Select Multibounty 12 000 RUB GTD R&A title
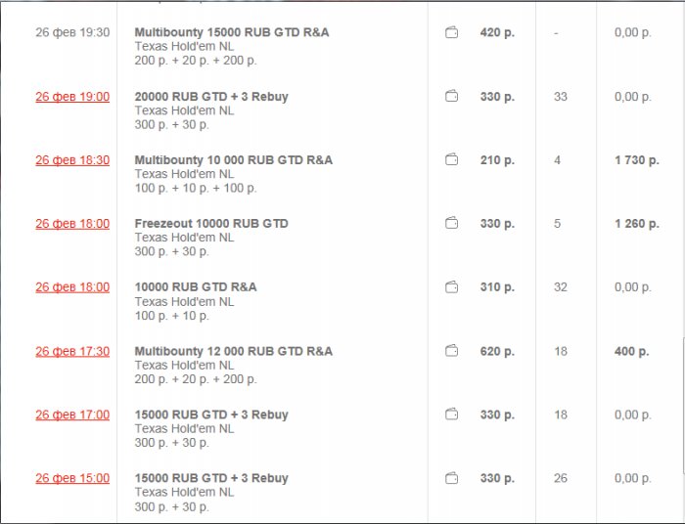The image size is (685, 524). [233, 351]
